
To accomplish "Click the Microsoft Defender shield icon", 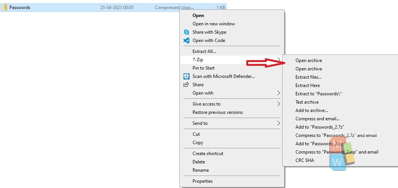I will 187,76.
